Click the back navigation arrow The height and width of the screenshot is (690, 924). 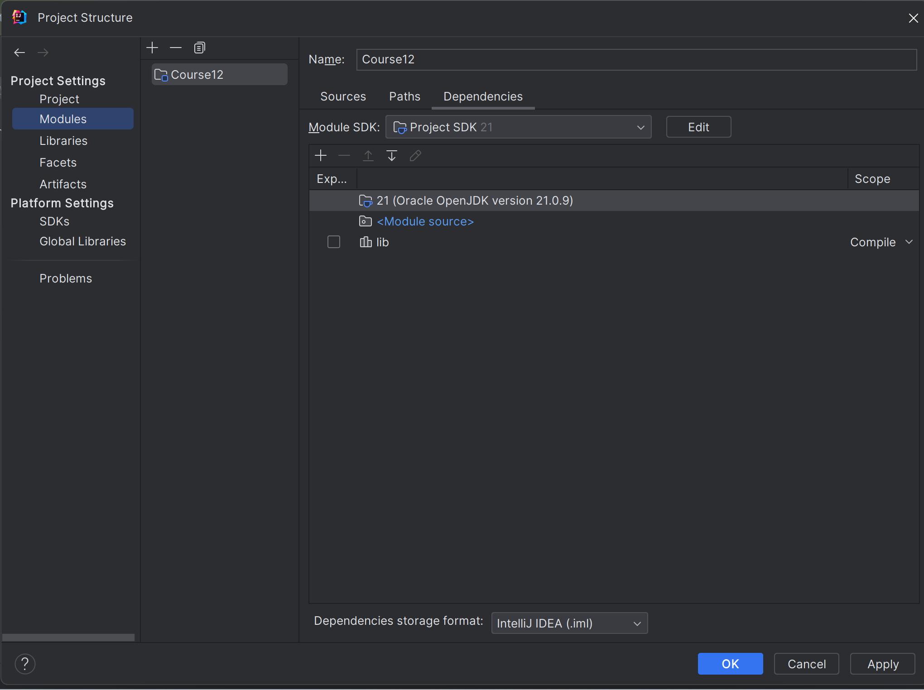(19, 53)
